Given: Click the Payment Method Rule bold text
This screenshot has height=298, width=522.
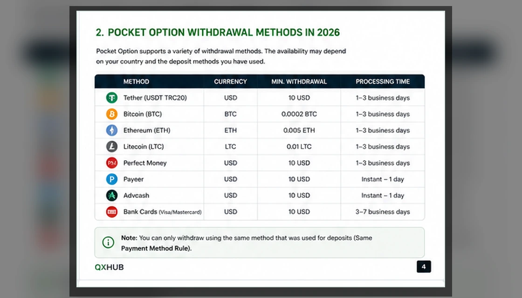Looking at the screenshot, I should [x=156, y=249].
